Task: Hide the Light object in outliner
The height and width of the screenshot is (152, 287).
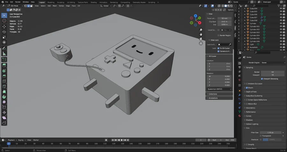Action: (281, 44)
